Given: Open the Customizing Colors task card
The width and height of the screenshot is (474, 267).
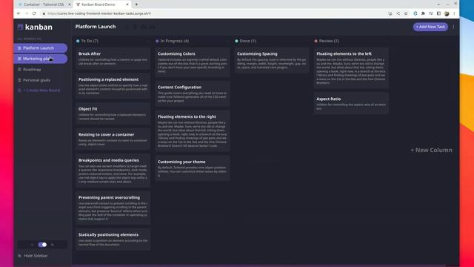Looking at the screenshot, I should (193, 62).
